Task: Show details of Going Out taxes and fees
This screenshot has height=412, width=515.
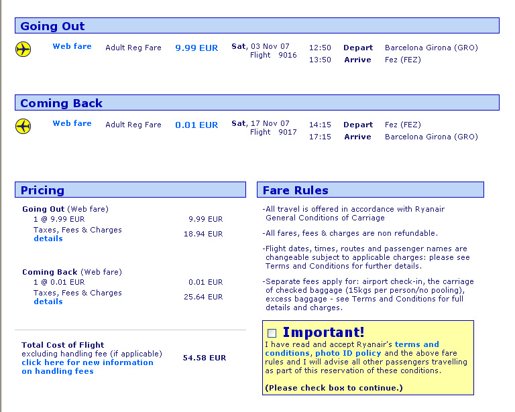Action: [x=48, y=239]
